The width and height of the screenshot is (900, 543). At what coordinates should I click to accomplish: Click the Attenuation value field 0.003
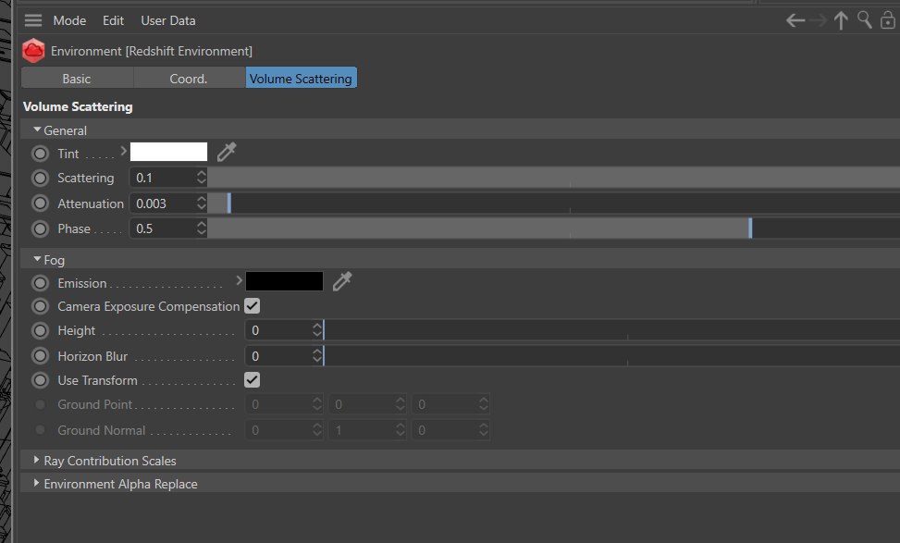tap(163, 204)
